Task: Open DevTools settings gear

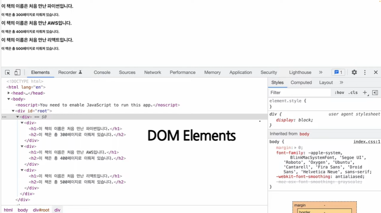Action: click(354, 73)
